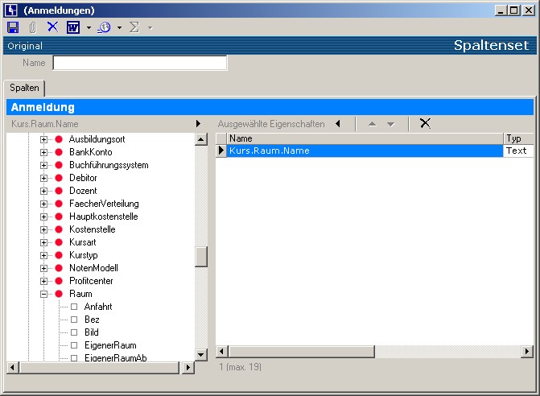
Task: Enable the EigenerRaum checkbox
Action: point(74,345)
